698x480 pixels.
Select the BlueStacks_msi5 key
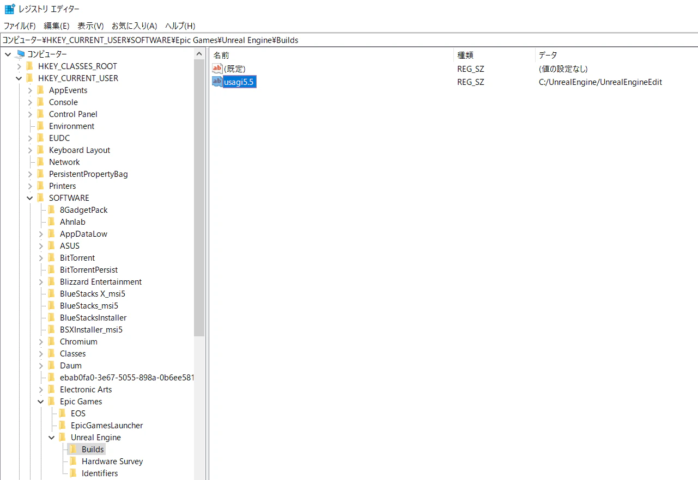[89, 305]
